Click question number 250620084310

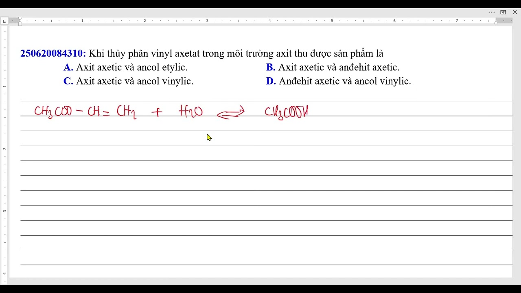click(53, 53)
